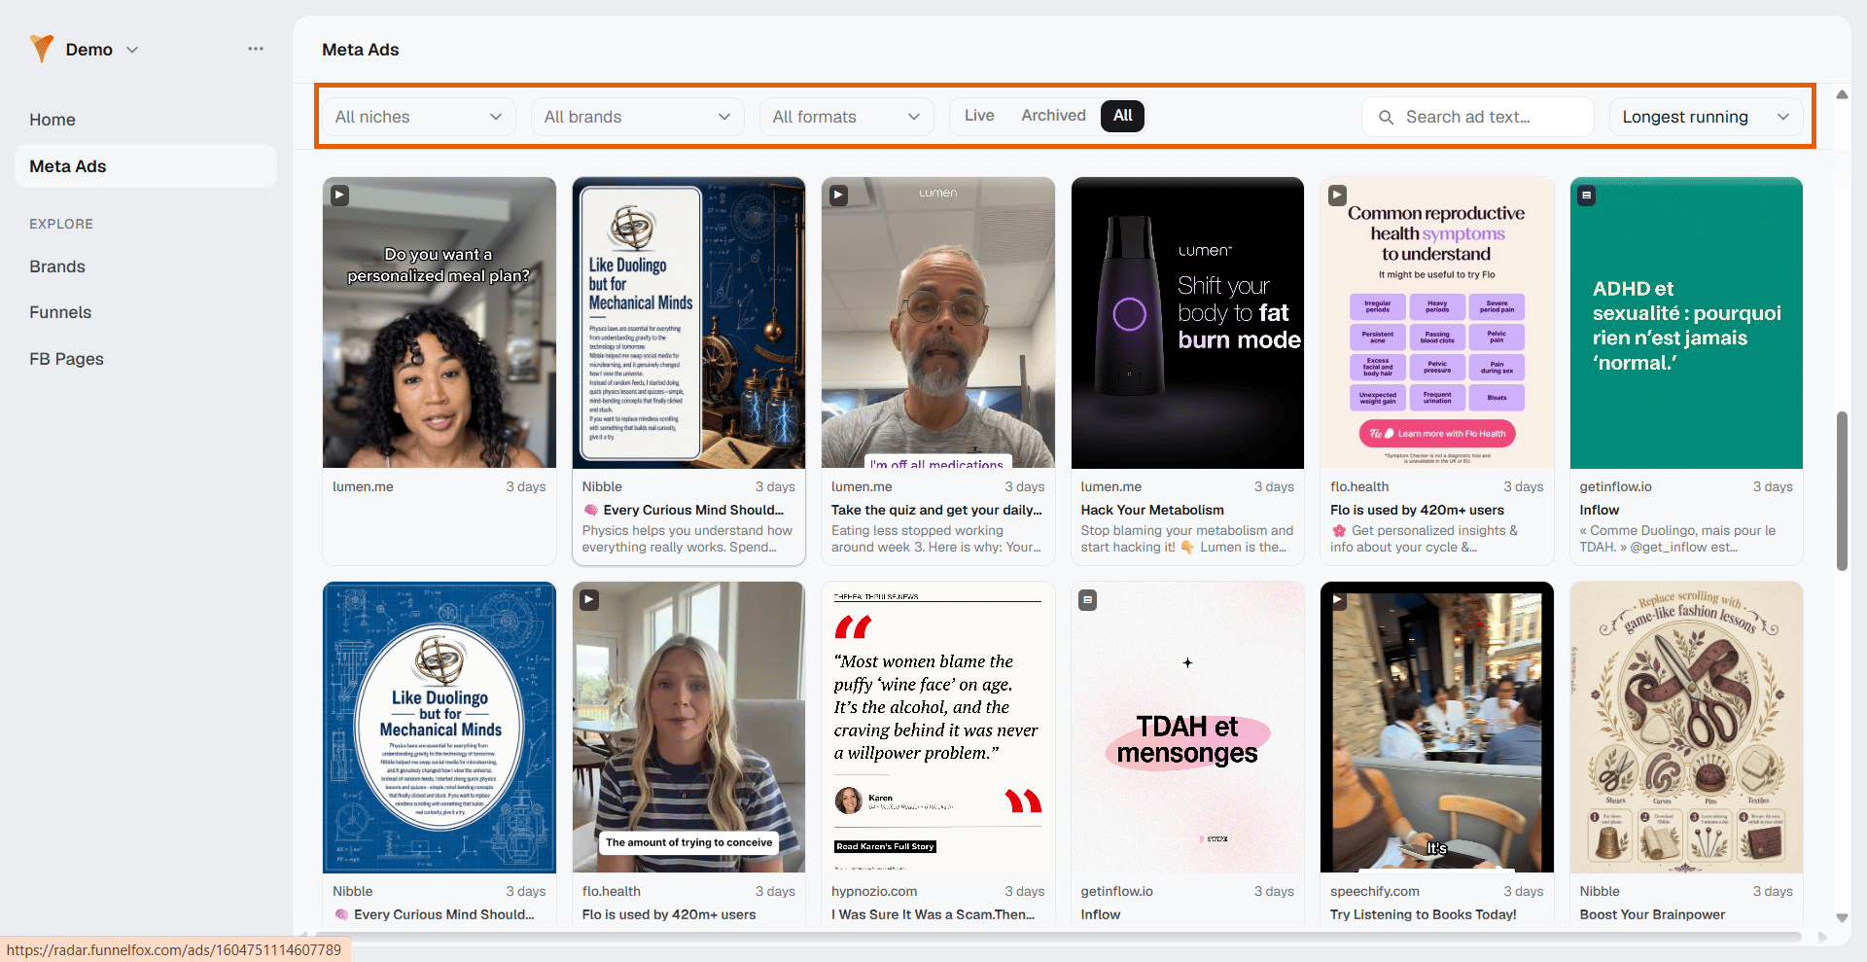Open FB Pages in sidebar

[x=66, y=359]
